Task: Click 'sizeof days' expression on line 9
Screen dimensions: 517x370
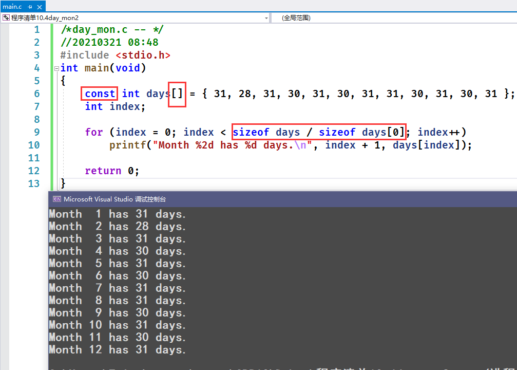Action: click(266, 132)
